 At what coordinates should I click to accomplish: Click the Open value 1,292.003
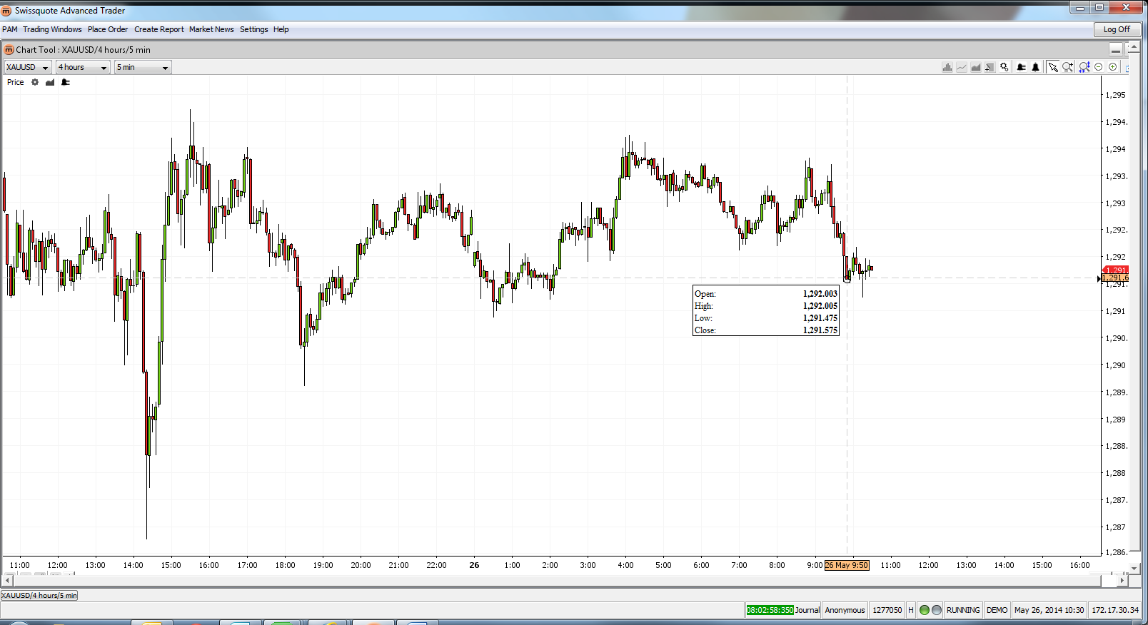820,294
